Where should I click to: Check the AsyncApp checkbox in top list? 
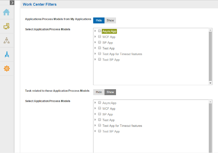pos(100,31)
